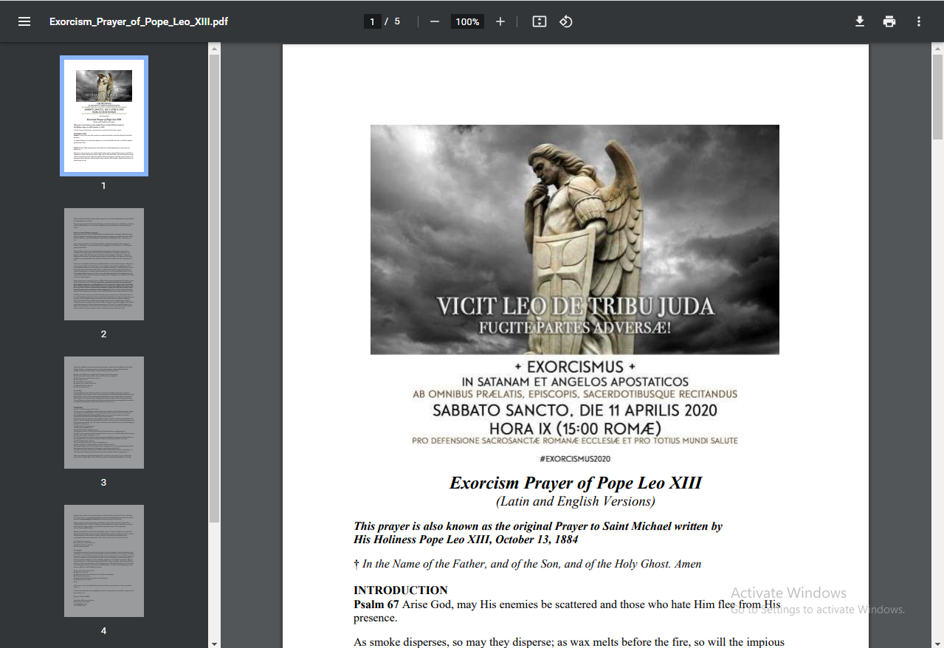Click the 'AB OMNIBUS PRÆLATIS, EPISCOPIS' line
Viewport: 944px width, 648px height.
click(575, 394)
